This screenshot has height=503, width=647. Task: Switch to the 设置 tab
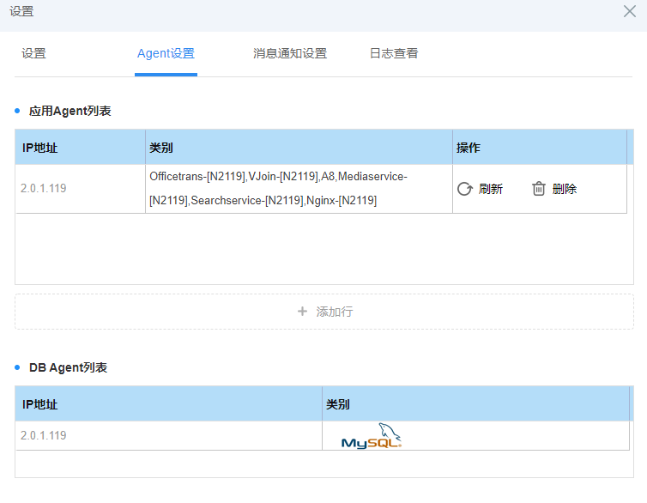tap(33, 53)
